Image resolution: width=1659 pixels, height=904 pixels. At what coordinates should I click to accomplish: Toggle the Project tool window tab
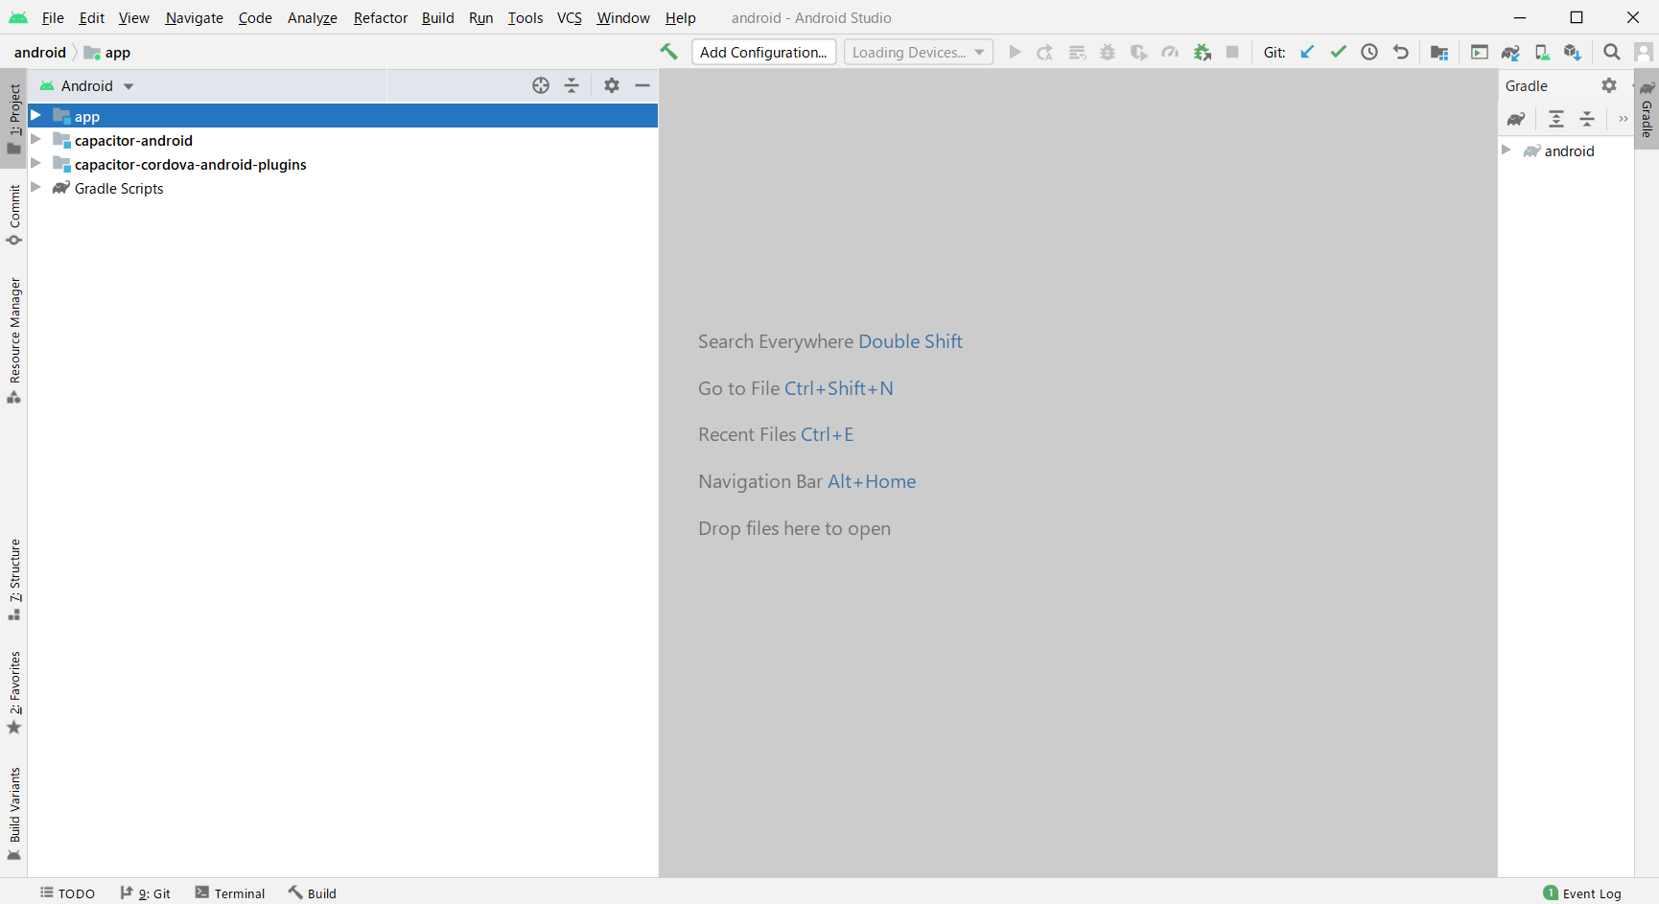point(14,119)
